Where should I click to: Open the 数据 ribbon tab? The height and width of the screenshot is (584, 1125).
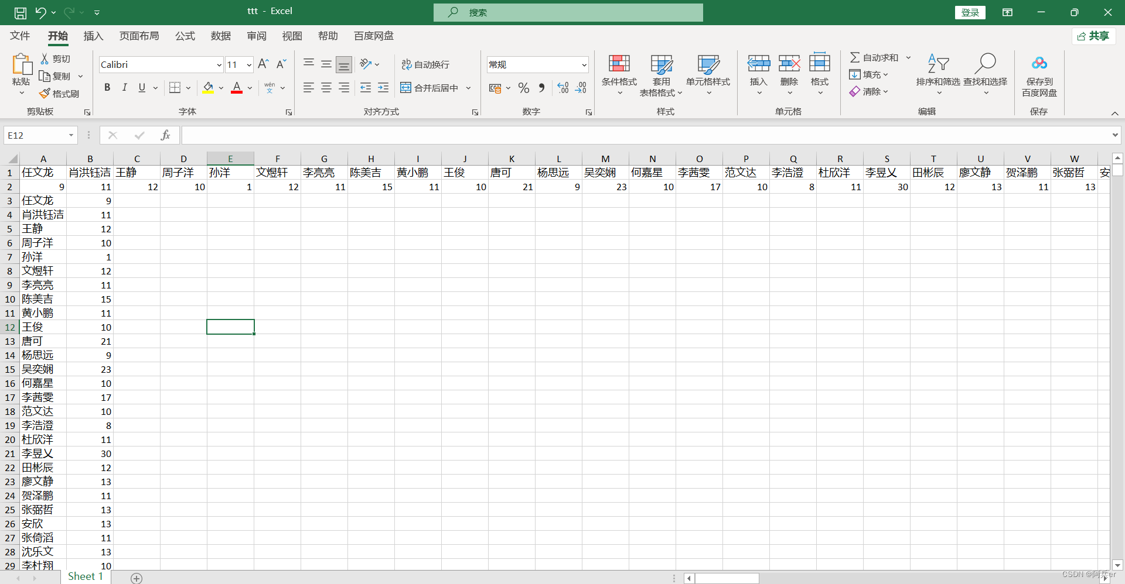221,36
